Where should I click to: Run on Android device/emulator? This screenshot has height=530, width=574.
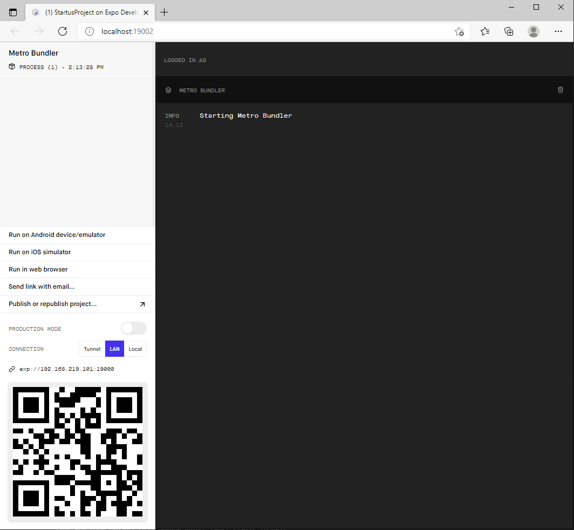point(78,235)
